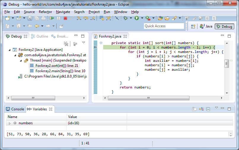This screenshot has height=150, width=239.
Task: Open the Debug launch dropdown arrow
Action: point(130,18)
